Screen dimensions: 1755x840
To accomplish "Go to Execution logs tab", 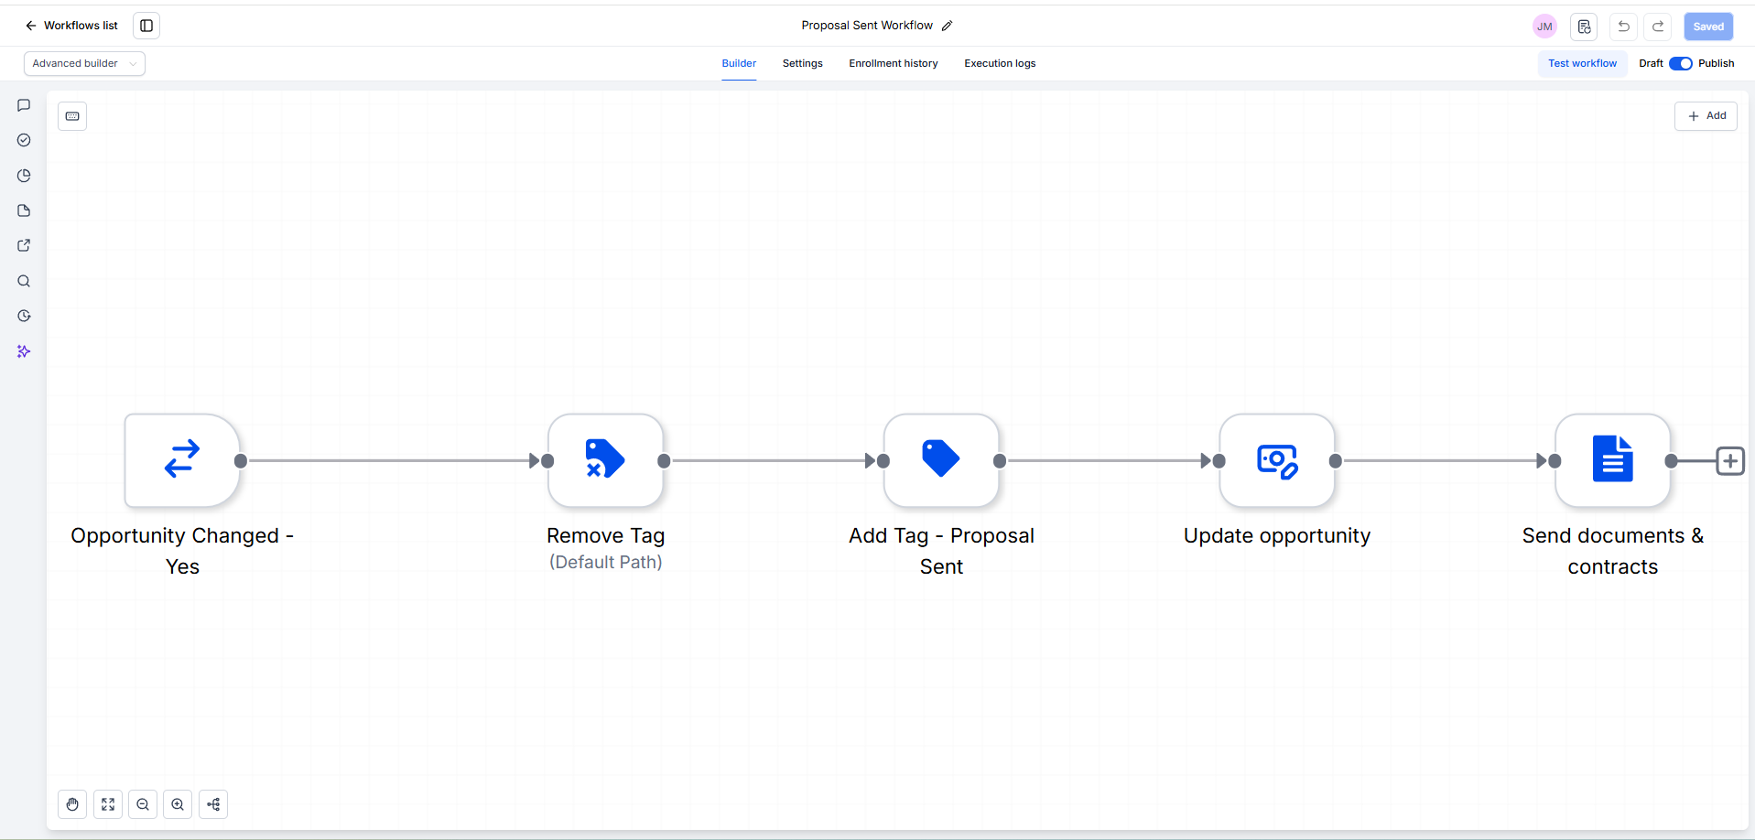I will tap(1000, 63).
